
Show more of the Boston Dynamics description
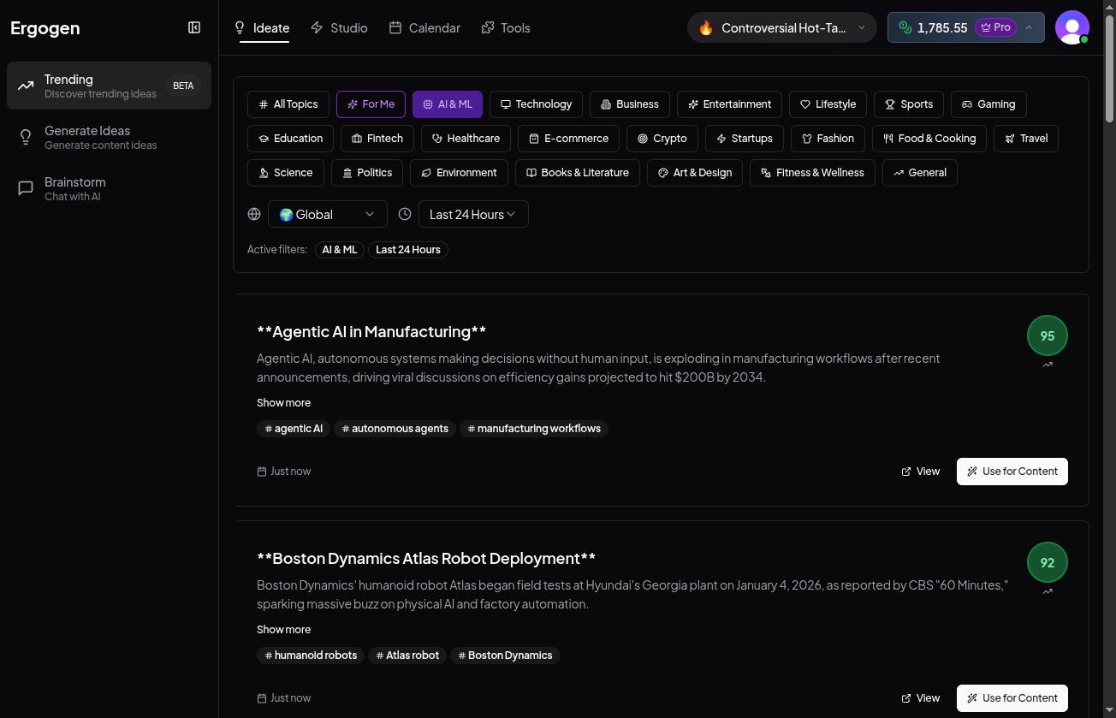point(283,629)
